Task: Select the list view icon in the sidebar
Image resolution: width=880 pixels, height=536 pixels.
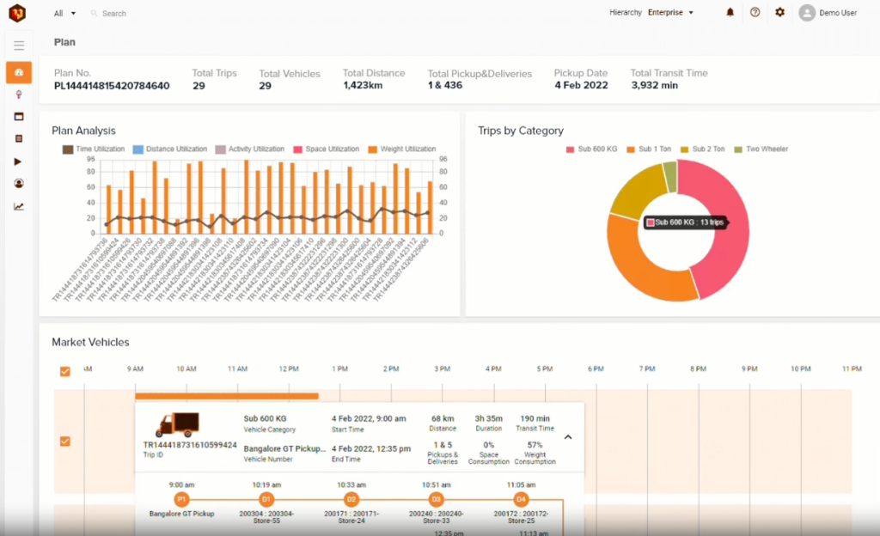Action: 17,139
